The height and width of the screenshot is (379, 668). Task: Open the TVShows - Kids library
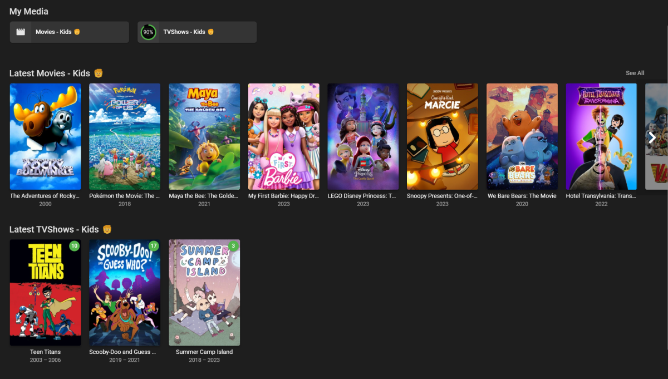pyautogui.click(x=197, y=32)
